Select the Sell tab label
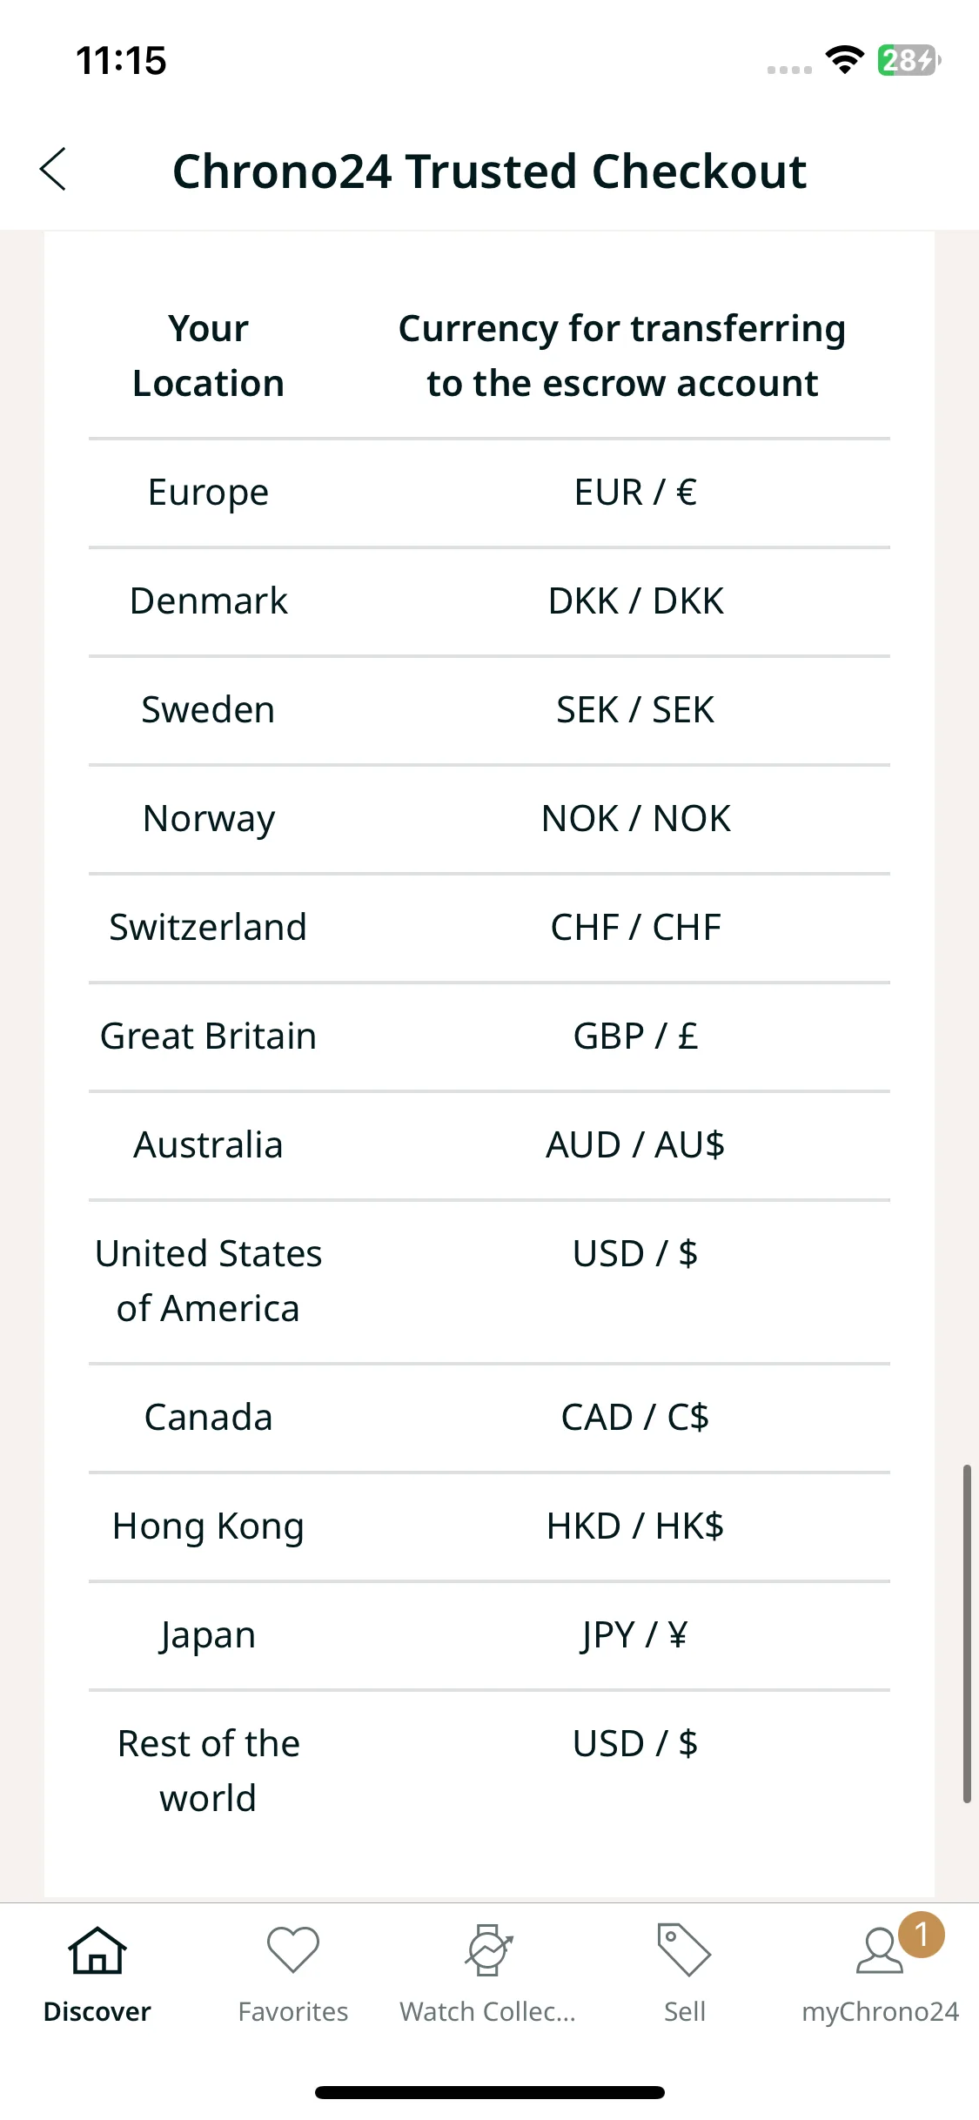This screenshot has height=2120, width=979. coord(685,2011)
